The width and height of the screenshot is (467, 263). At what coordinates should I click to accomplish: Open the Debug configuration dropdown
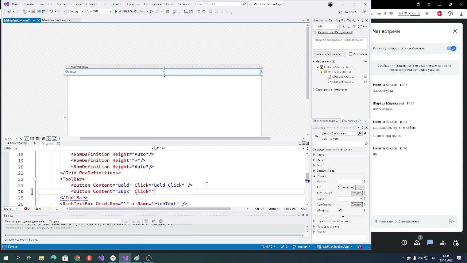[76, 11]
